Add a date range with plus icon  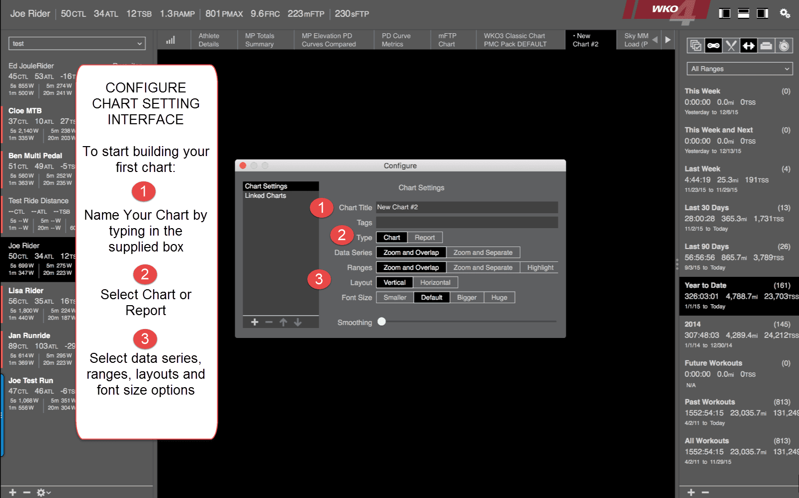[691, 492]
